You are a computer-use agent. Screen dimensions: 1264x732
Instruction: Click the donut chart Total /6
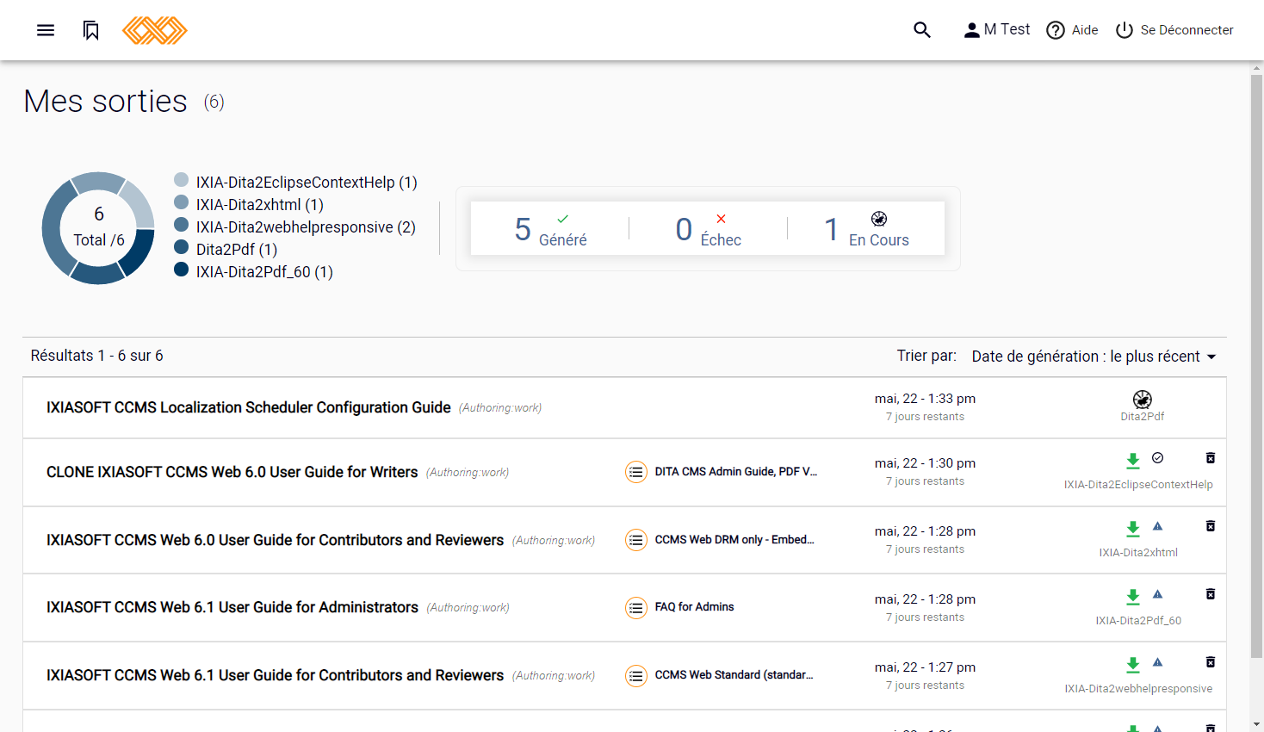[x=98, y=228]
